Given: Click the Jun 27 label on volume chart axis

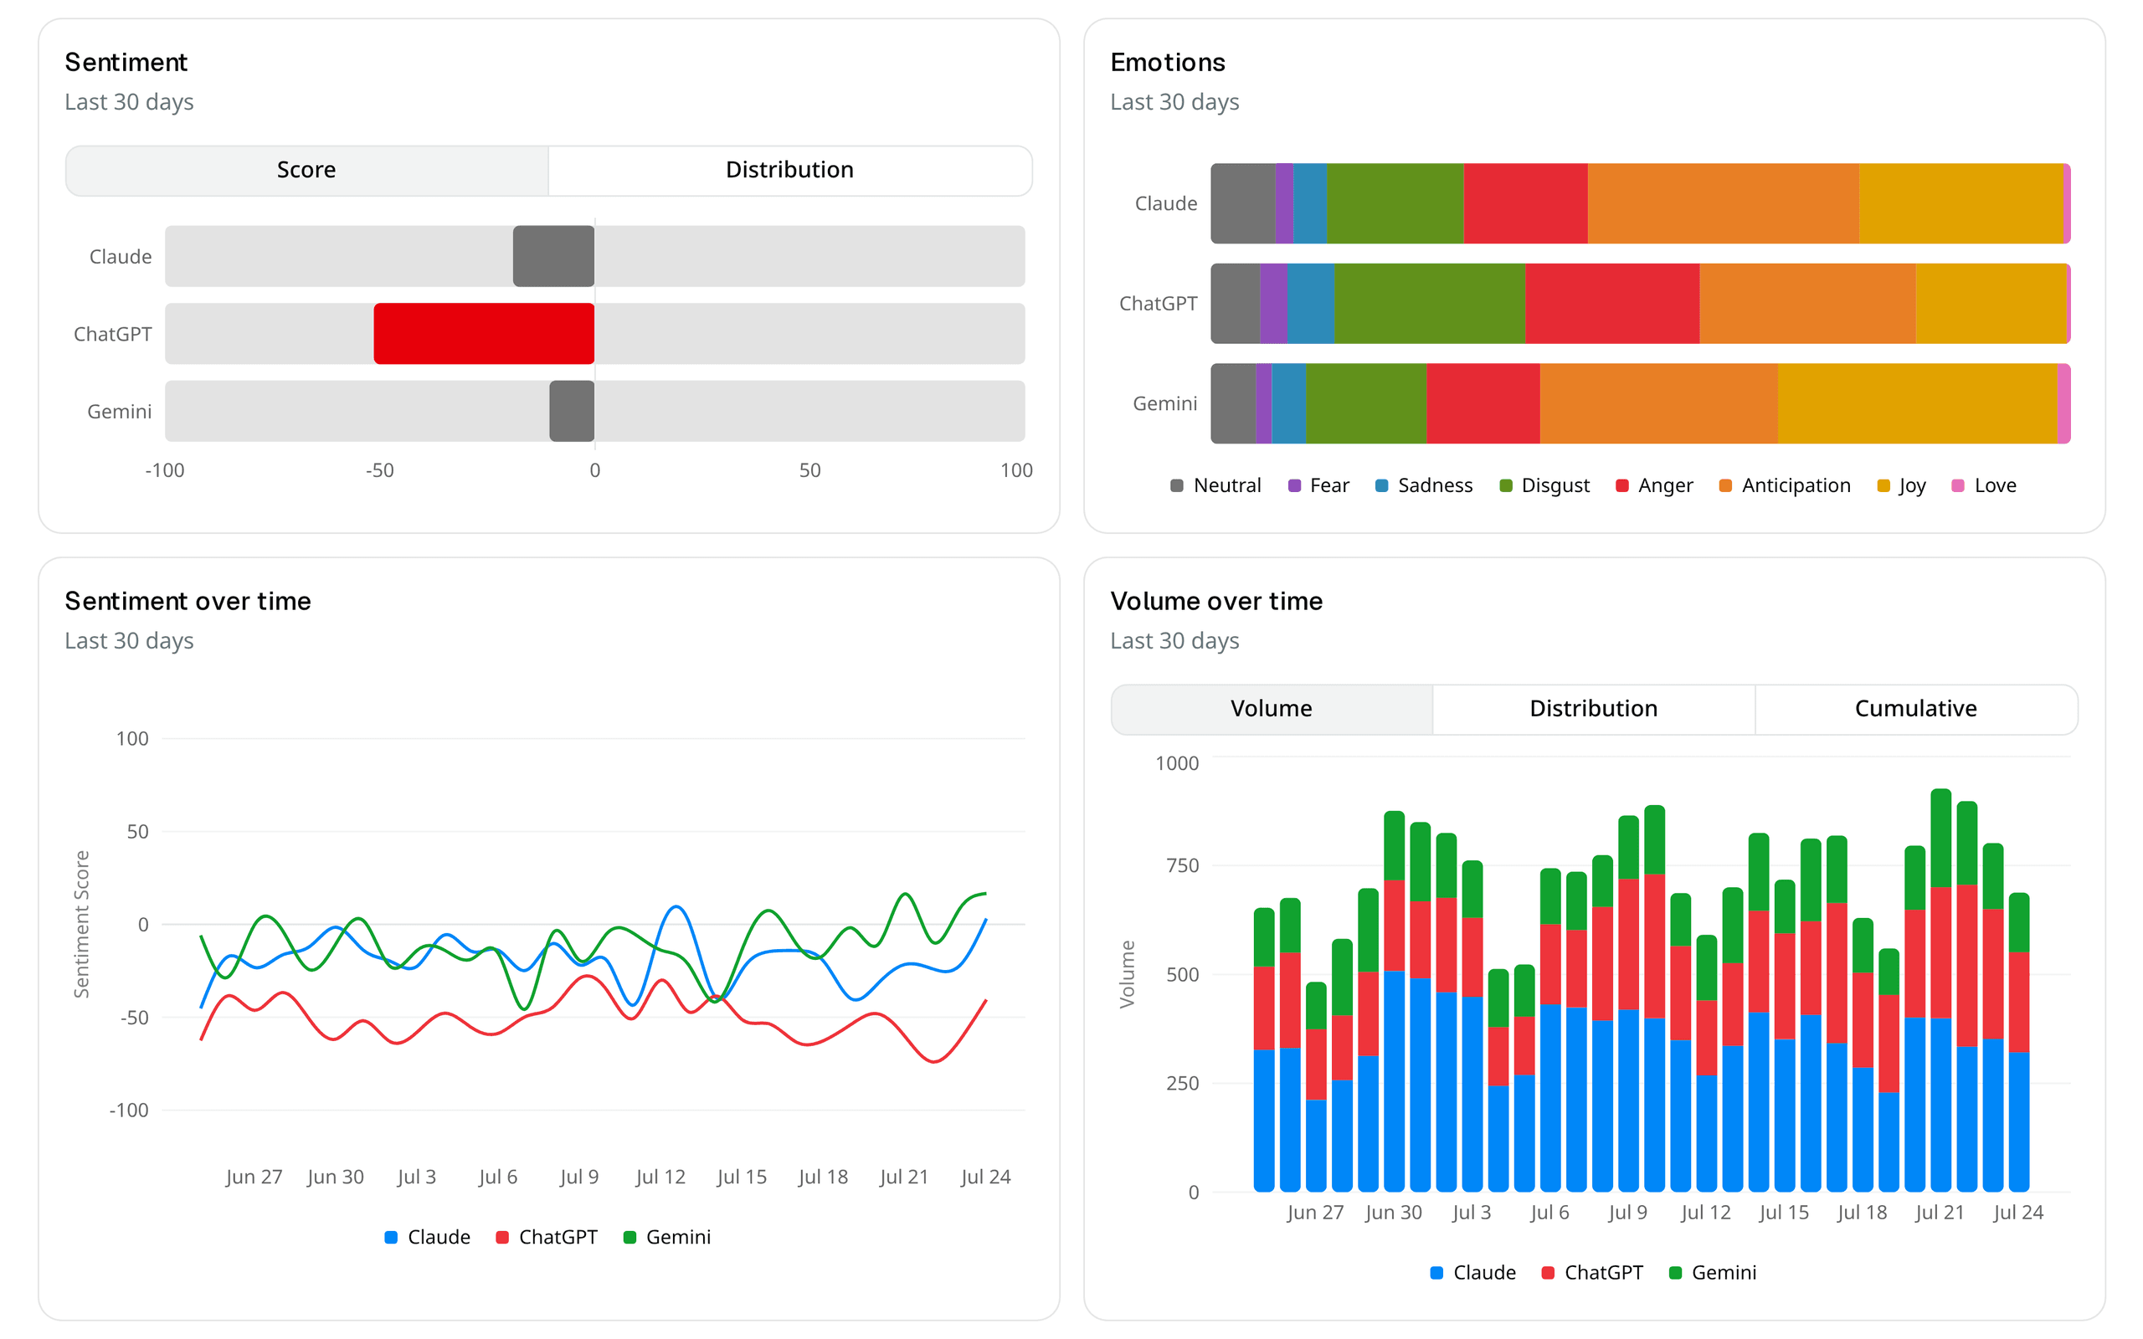Looking at the screenshot, I should 1315,1213.
